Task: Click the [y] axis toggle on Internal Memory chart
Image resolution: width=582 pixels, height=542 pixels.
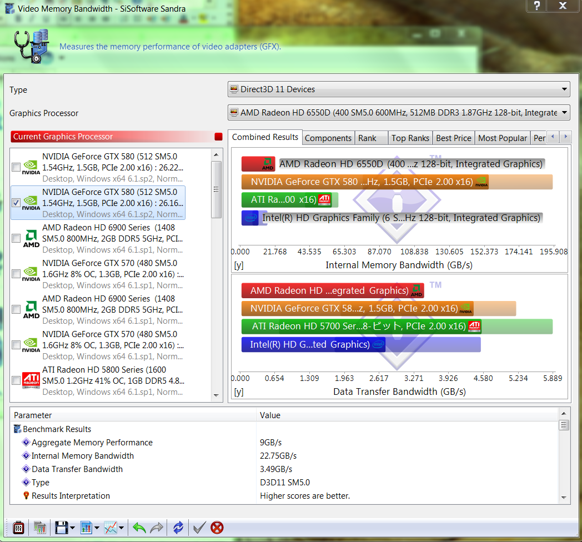Action: click(239, 265)
